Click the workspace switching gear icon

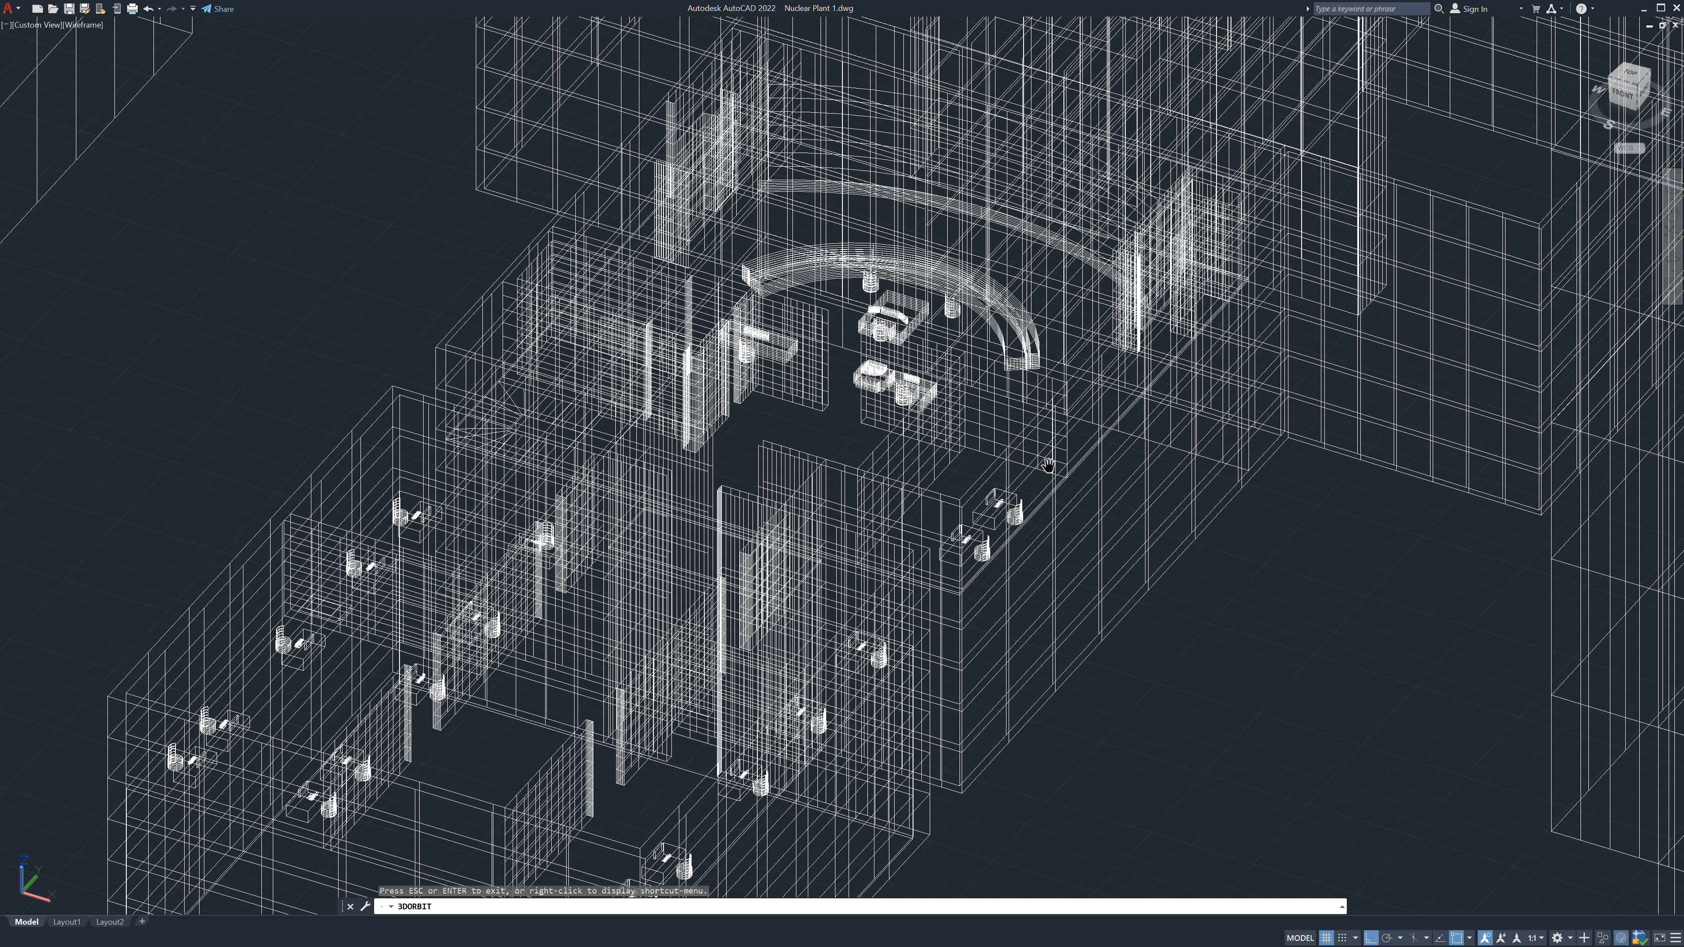click(x=1557, y=938)
